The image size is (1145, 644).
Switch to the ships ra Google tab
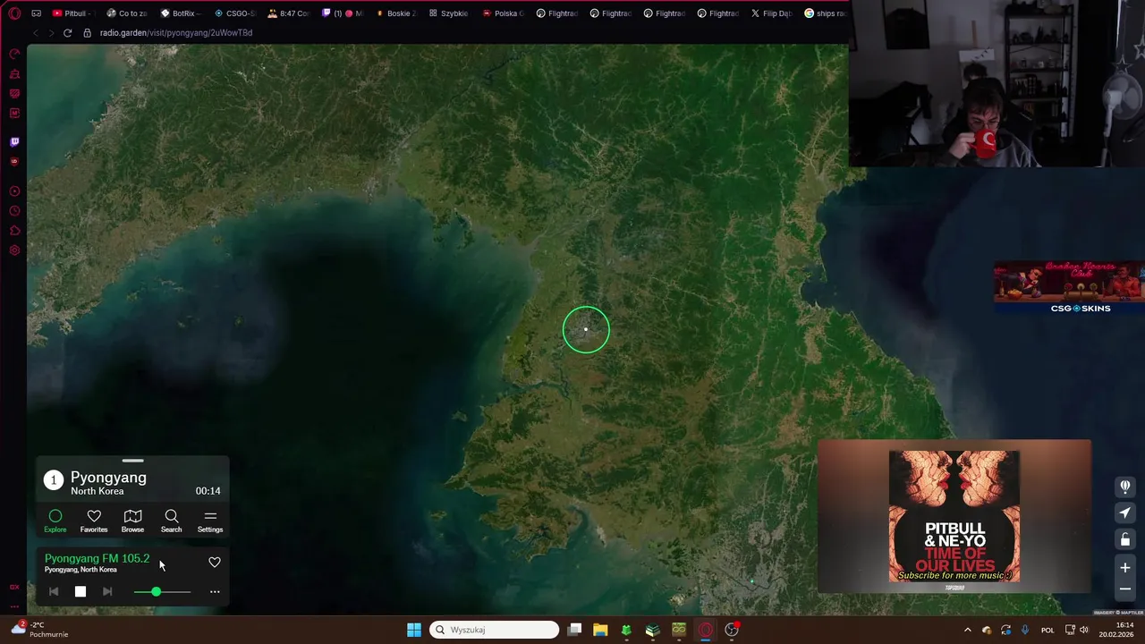[x=825, y=13]
